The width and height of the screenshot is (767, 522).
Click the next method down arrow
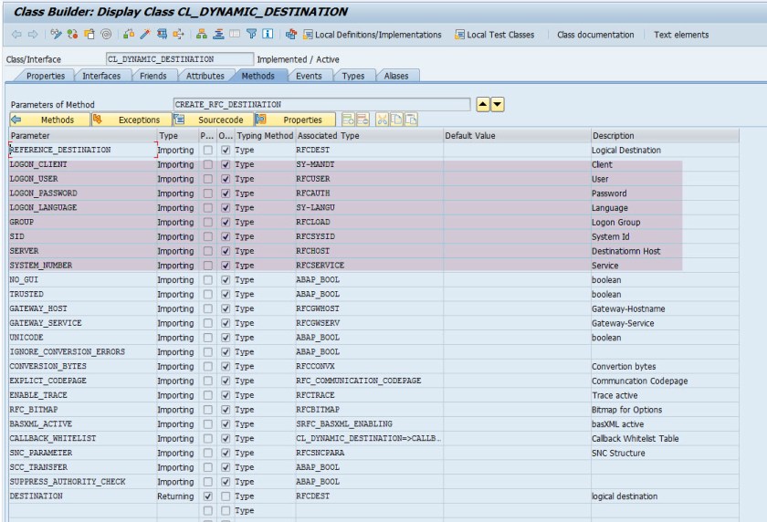pos(497,104)
